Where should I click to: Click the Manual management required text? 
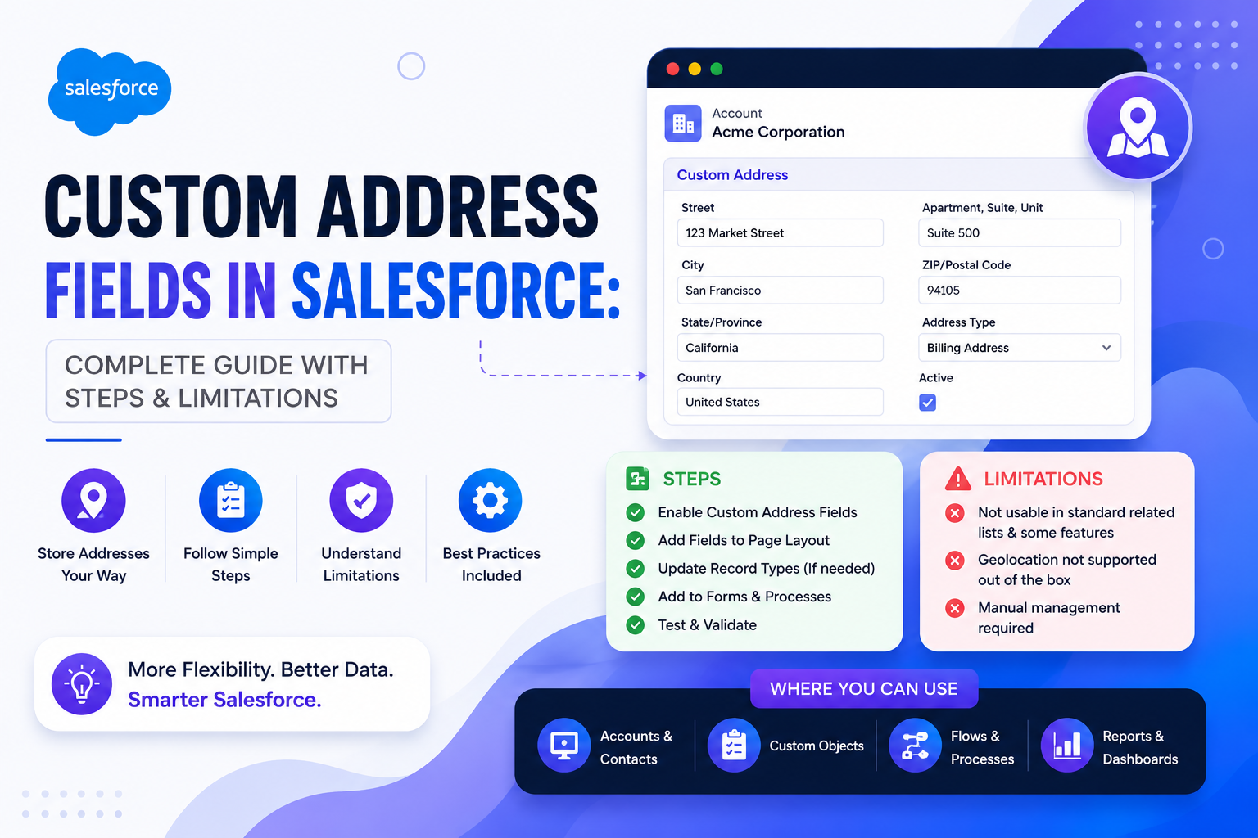1049,618
